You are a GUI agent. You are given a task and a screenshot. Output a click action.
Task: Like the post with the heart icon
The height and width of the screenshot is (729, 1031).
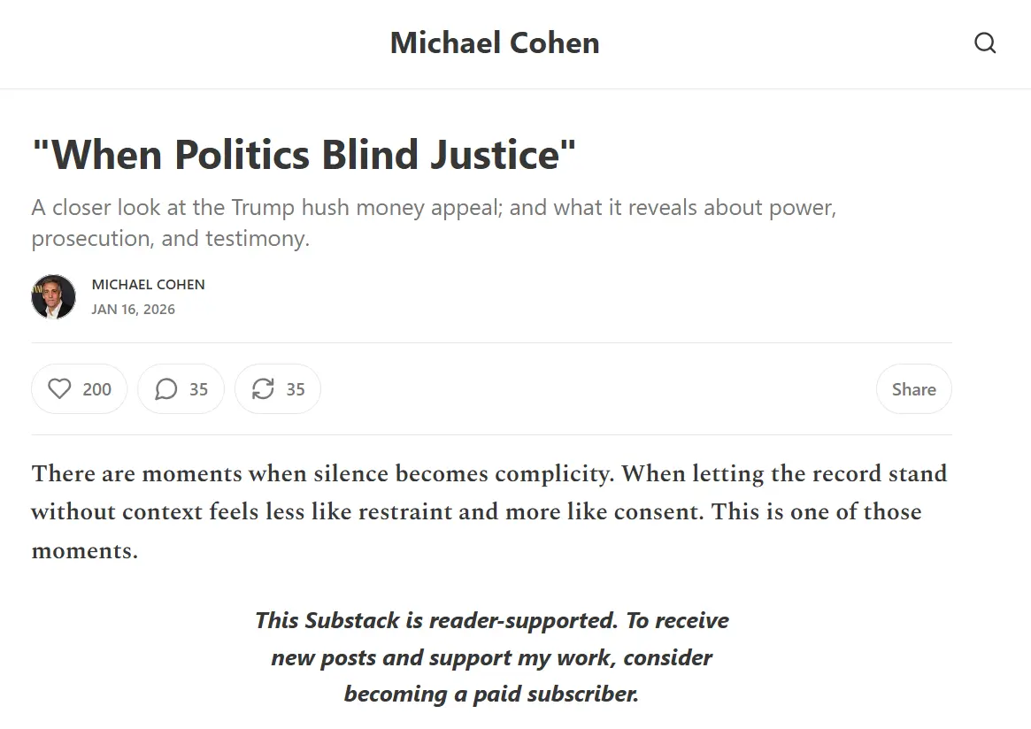tap(59, 389)
